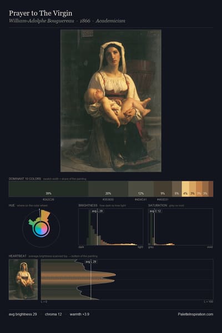Image resolution: width=222 pixels, height=333 pixels.
Task: Click the 'grey' axis label under saturation
Action: (x=151, y=247)
